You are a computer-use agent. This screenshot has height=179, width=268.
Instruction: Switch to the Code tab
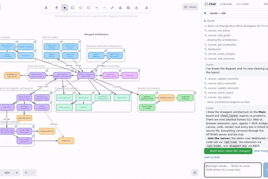pos(242,4)
